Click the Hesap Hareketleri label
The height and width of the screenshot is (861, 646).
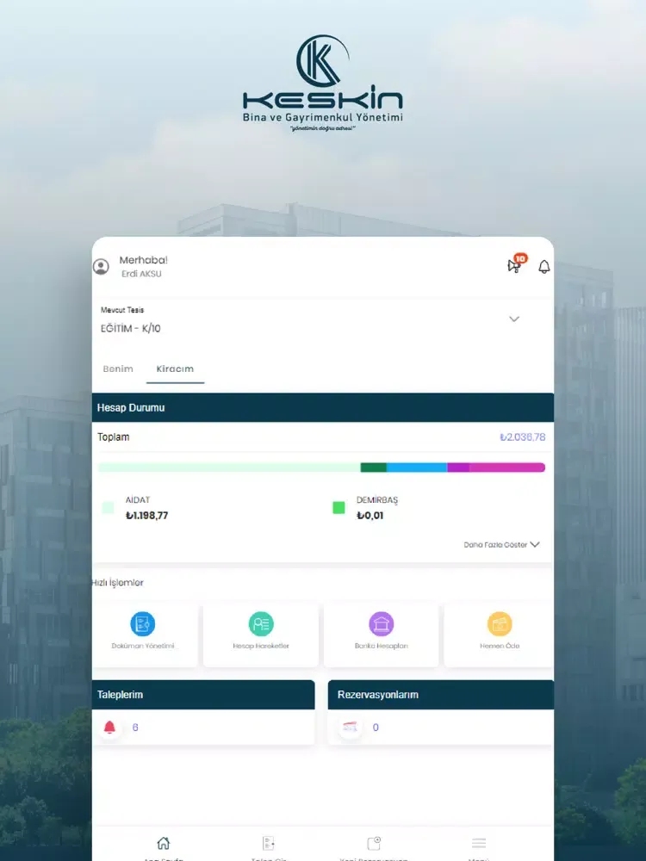point(261,646)
